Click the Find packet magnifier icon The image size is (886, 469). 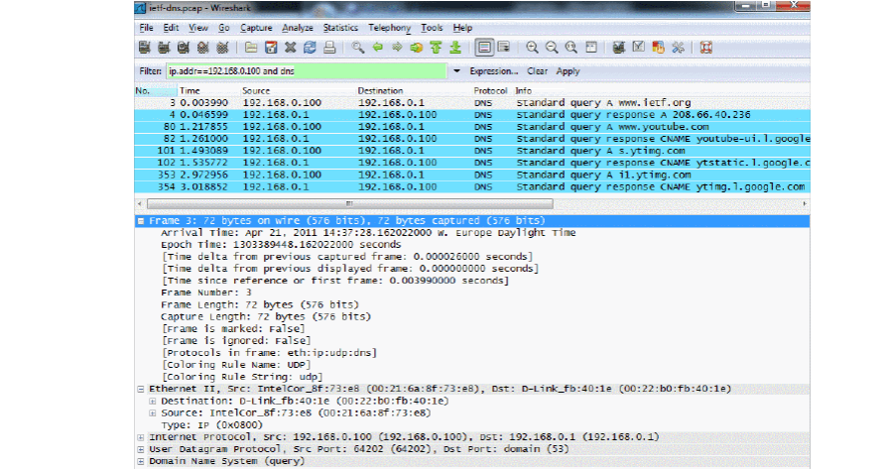pyautogui.click(x=357, y=47)
